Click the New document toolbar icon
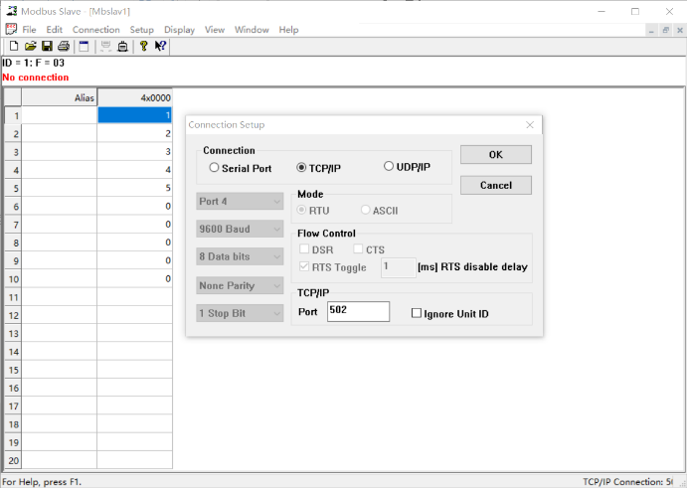 tap(14, 46)
